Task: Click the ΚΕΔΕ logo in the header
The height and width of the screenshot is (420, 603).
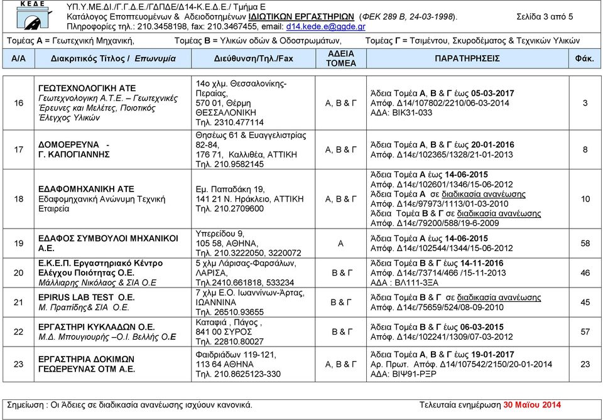Action: (x=34, y=15)
